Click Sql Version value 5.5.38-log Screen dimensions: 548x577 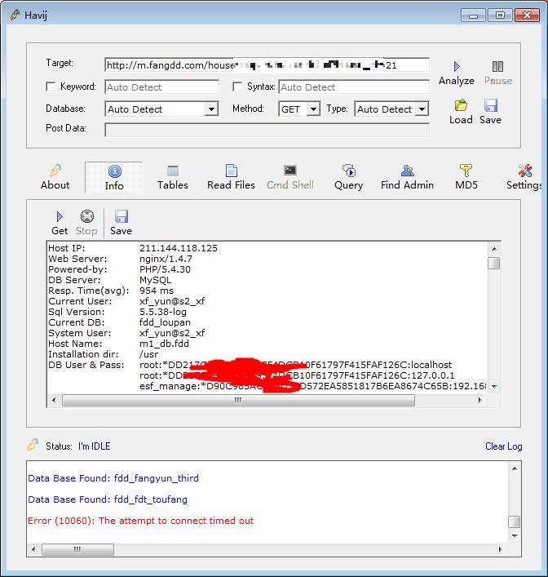tap(162, 312)
